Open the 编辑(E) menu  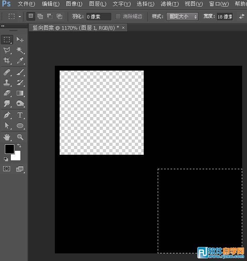[50, 4]
